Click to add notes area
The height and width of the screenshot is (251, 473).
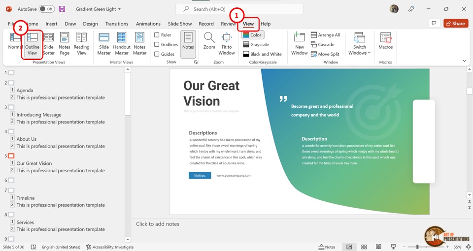(x=158, y=224)
